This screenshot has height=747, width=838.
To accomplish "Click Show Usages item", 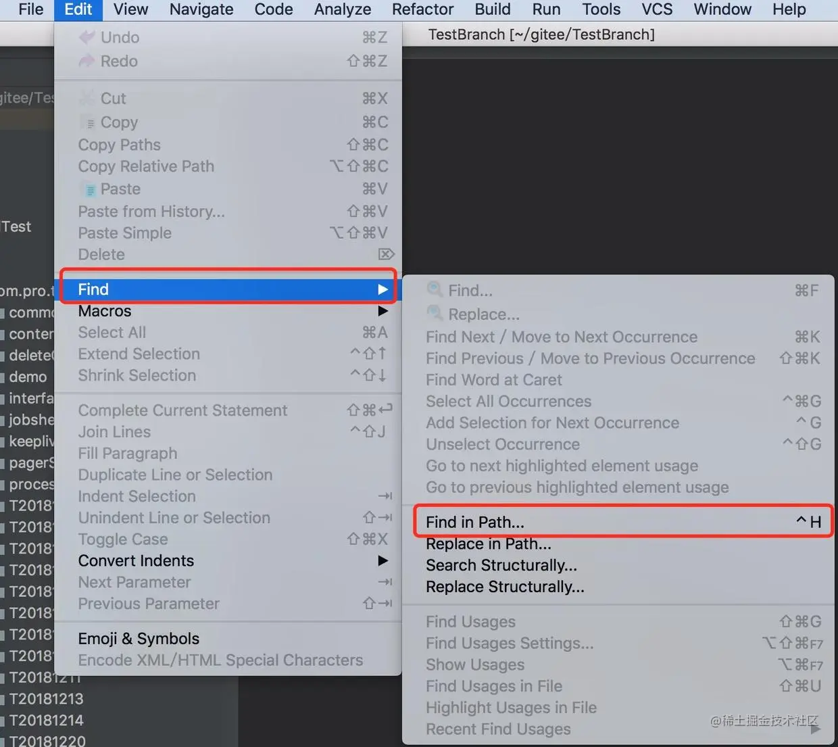I will (x=618, y=665).
